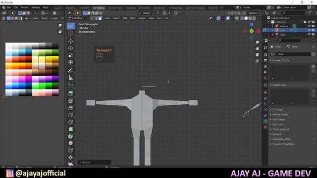
Task: Select the Rotate tool
Action: (x=71, y=48)
